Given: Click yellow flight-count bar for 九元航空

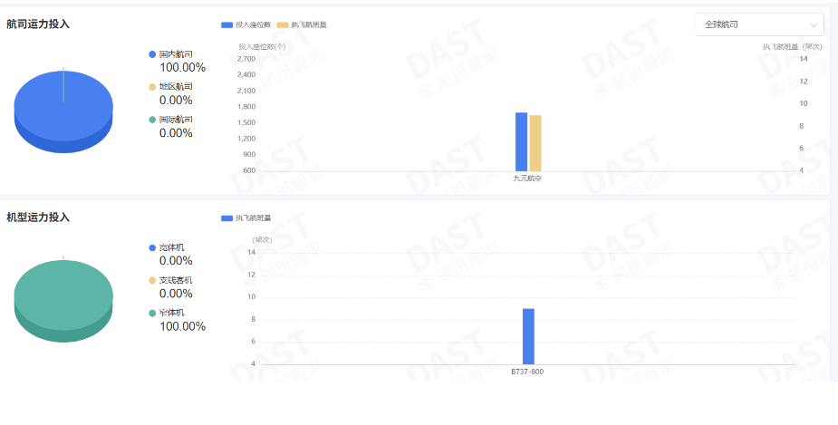Looking at the screenshot, I should click(x=535, y=143).
